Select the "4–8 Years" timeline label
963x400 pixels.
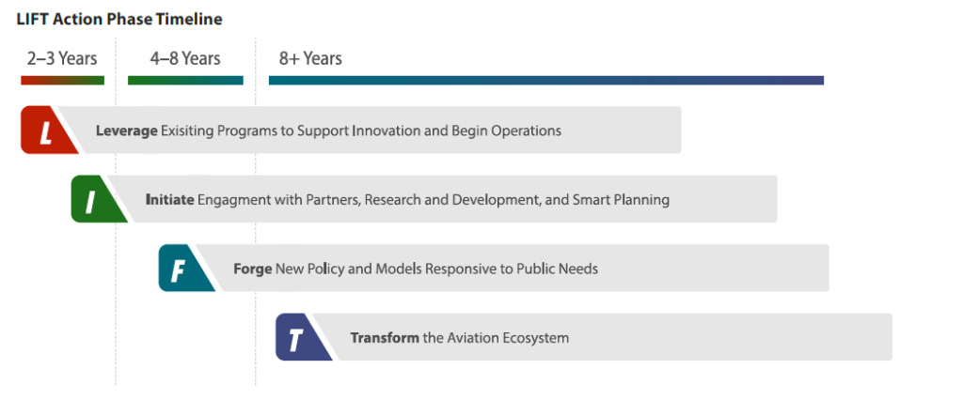point(185,59)
